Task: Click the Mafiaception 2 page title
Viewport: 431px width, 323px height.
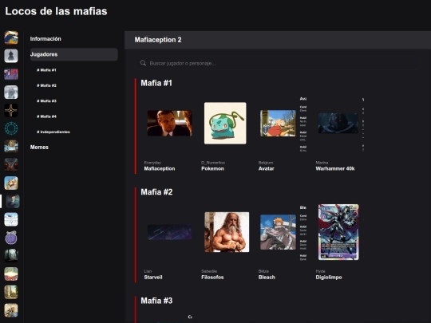Action: coord(158,40)
